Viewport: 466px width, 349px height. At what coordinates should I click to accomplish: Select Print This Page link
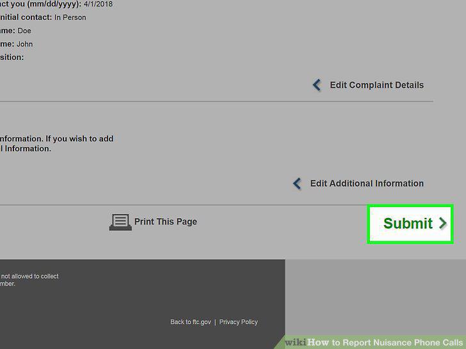tap(166, 222)
